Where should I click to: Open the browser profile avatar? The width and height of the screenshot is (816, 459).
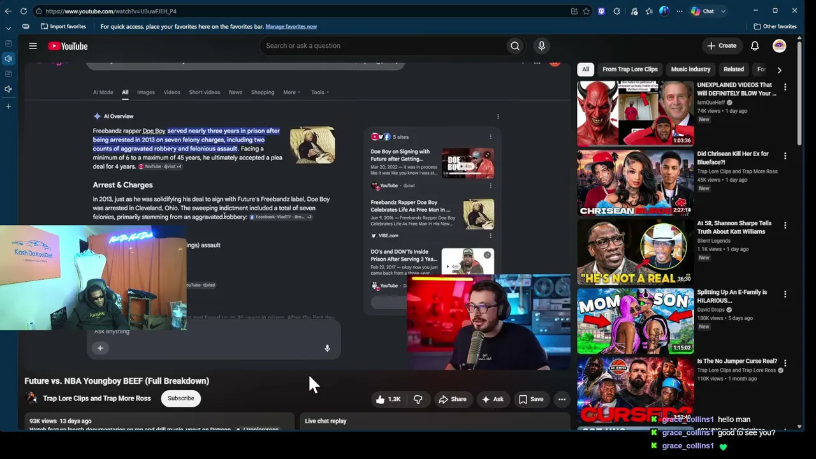(x=664, y=11)
